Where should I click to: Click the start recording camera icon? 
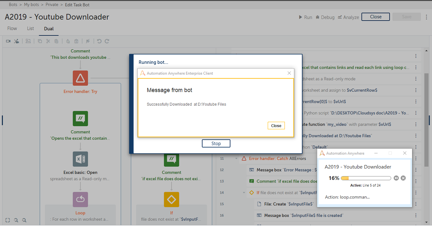tap(8, 41)
